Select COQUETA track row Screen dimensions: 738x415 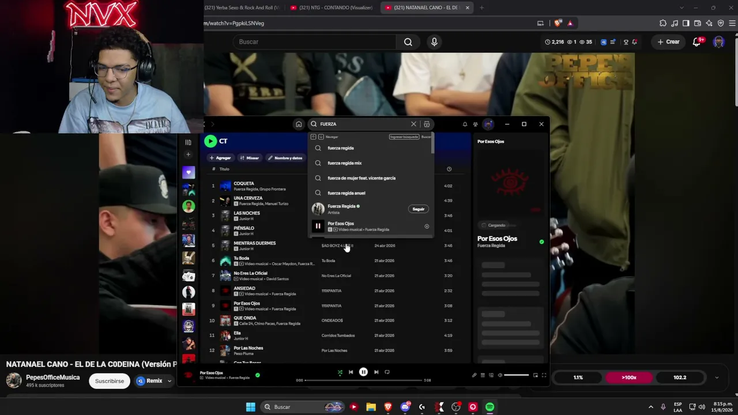click(334, 186)
